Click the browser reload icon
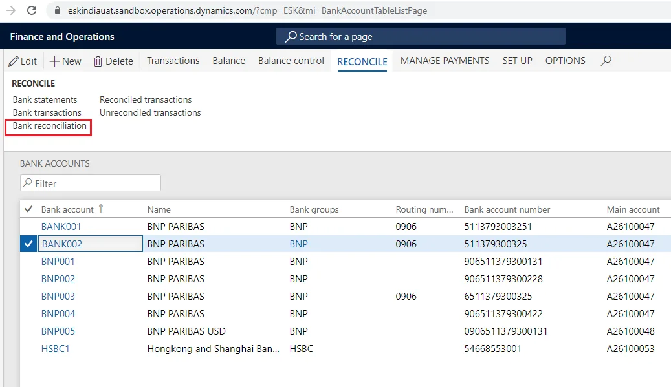This screenshot has width=671, height=387. pyautogui.click(x=32, y=10)
